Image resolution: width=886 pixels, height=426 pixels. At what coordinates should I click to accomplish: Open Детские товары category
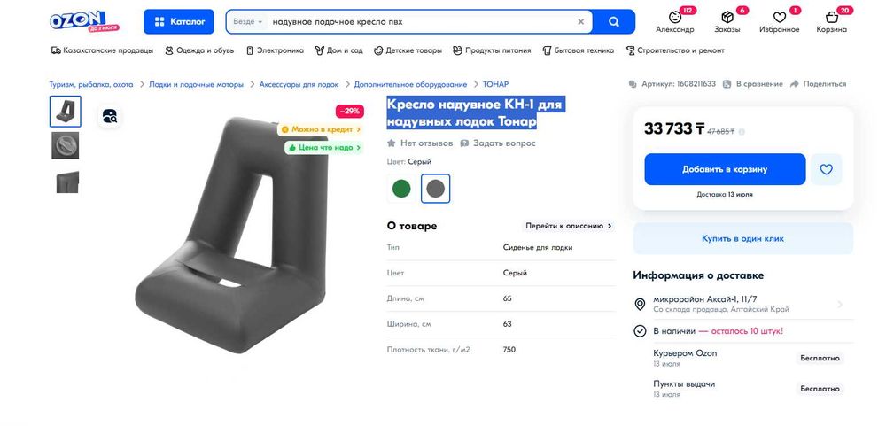click(408, 50)
